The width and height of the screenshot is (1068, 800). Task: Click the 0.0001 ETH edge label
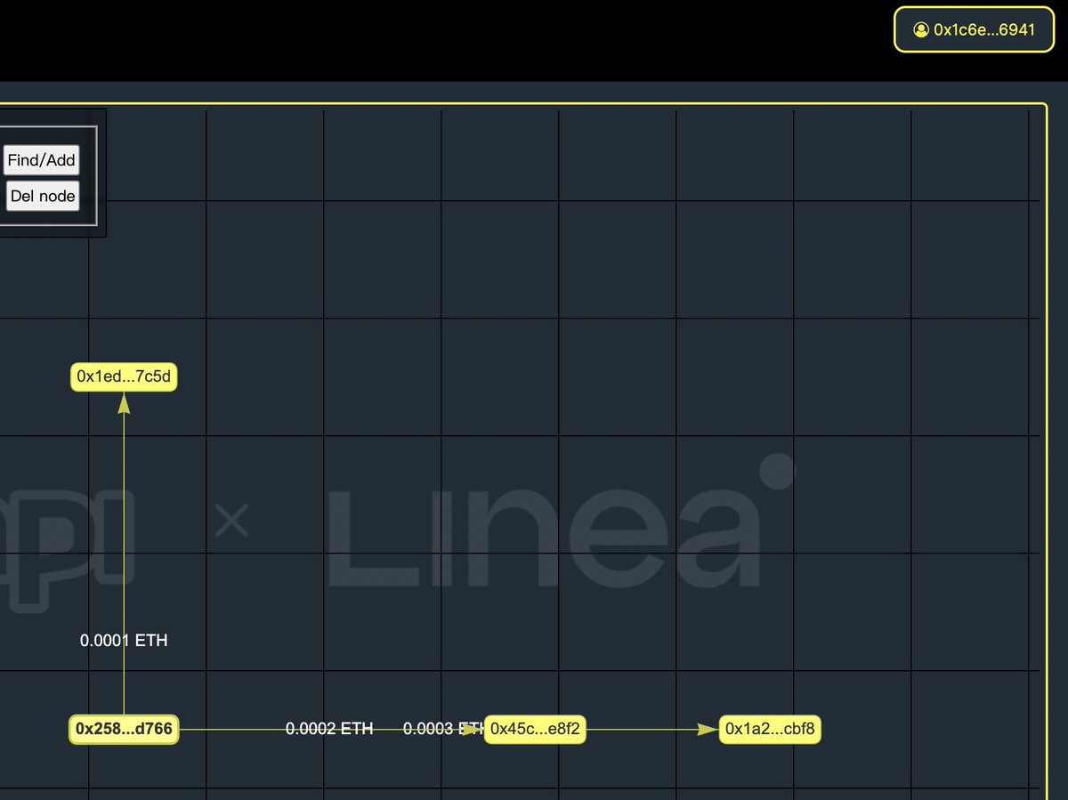(x=124, y=640)
